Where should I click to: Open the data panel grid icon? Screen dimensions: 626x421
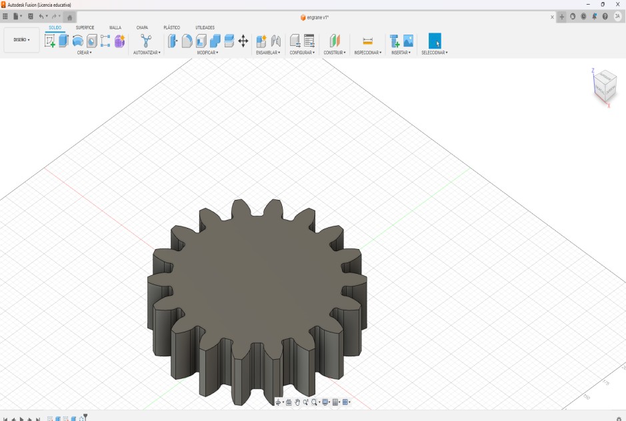click(5, 17)
